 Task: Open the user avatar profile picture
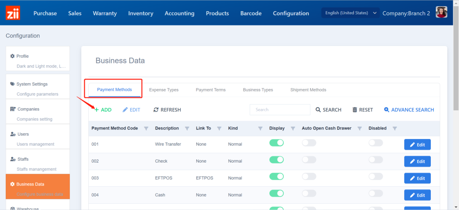pos(442,13)
